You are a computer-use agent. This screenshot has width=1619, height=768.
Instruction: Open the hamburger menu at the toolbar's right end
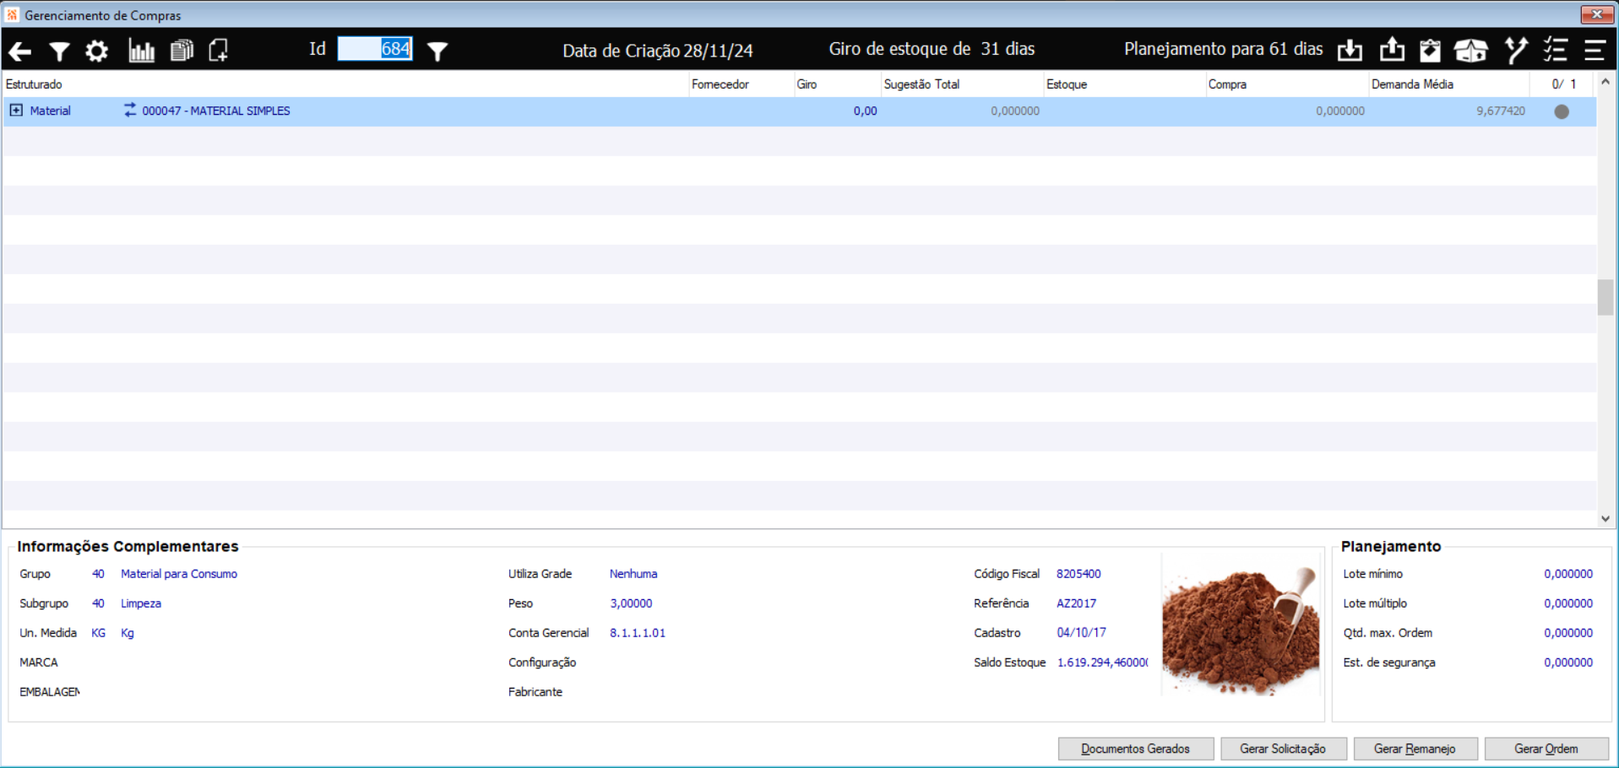(1595, 51)
